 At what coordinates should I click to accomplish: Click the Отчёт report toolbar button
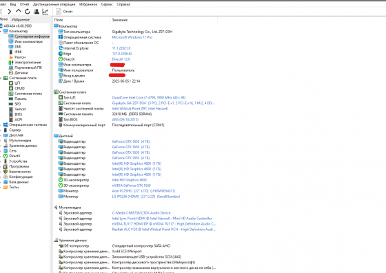coord(65,12)
